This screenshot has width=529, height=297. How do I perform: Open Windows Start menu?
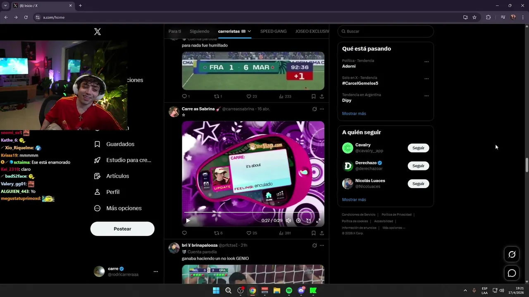[216, 290]
